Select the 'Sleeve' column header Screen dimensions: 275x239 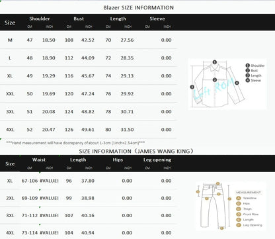157,19
